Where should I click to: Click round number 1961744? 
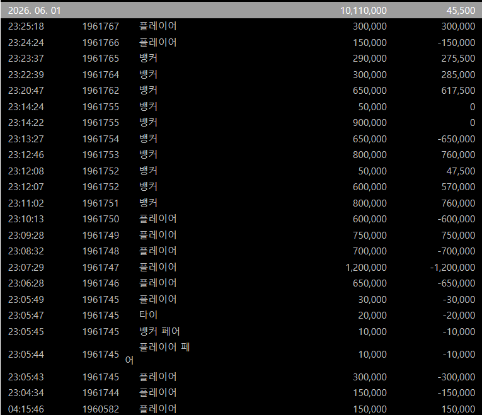[x=101, y=393]
